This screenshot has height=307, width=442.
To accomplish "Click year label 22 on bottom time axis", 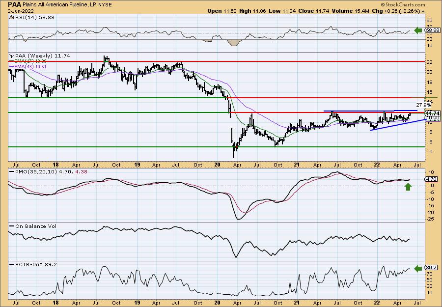I will 377,302.
